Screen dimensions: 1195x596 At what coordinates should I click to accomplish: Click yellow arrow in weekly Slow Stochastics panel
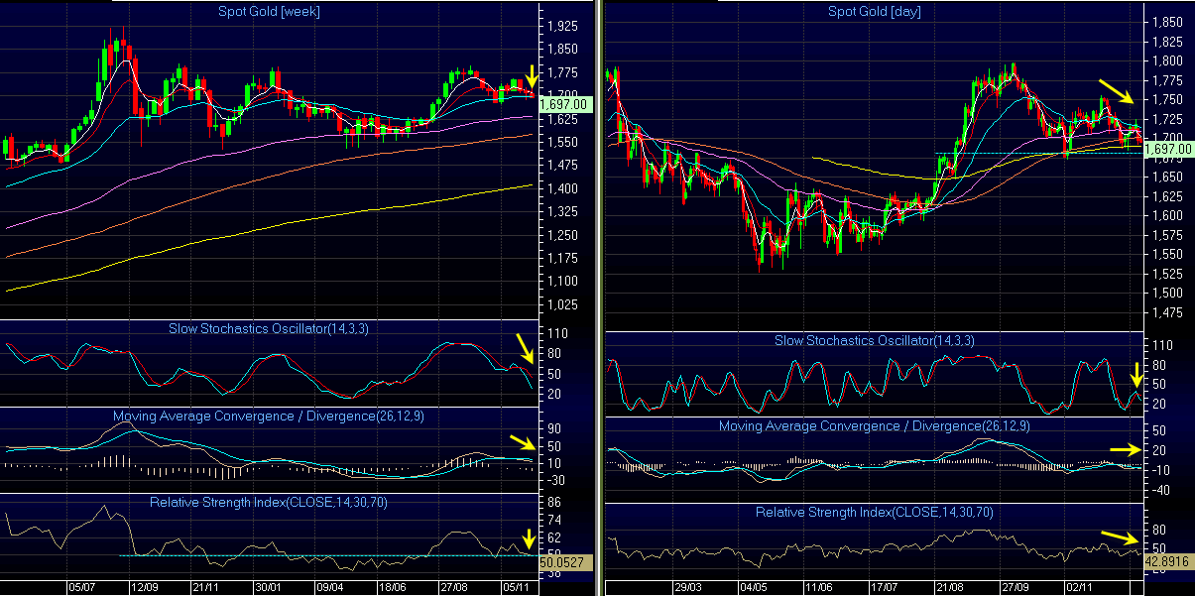(524, 349)
